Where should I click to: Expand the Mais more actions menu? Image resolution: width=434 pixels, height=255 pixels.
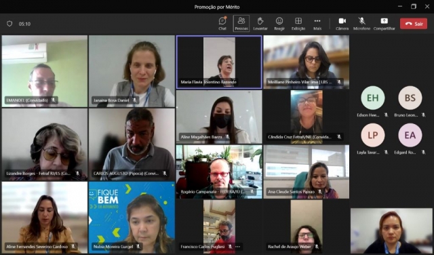click(317, 24)
